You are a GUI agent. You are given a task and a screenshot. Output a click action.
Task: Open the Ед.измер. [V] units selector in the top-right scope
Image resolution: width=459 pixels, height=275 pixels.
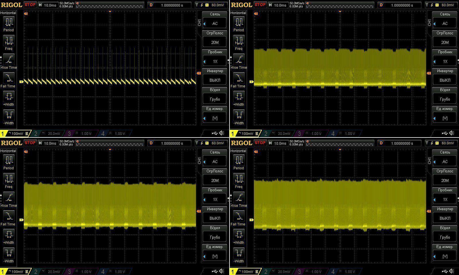point(445,118)
